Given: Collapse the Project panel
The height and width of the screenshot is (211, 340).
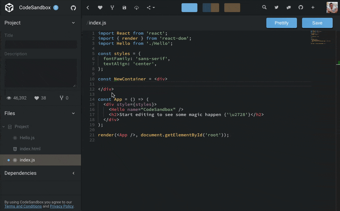Looking at the screenshot, I should coord(73,23).
